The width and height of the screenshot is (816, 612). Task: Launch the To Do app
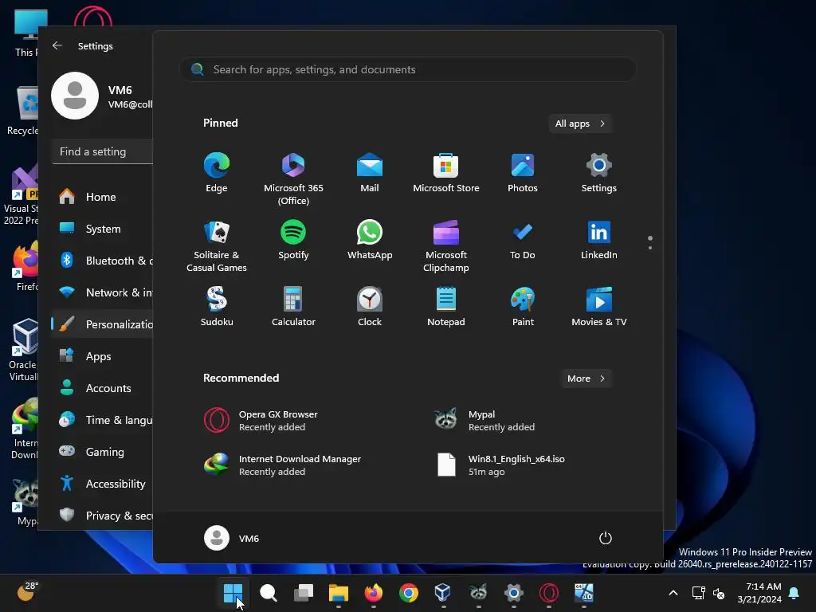(x=523, y=240)
